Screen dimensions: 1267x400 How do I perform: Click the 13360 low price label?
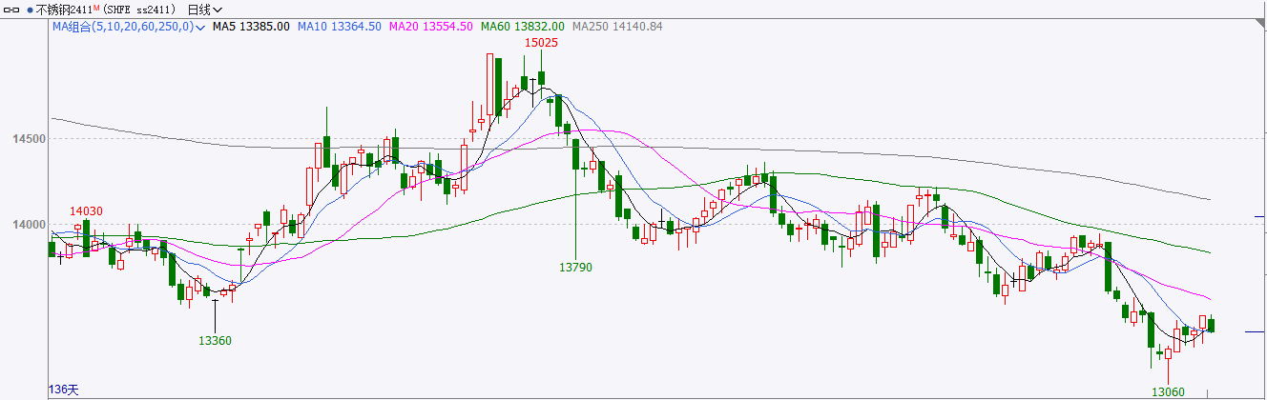(215, 340)
